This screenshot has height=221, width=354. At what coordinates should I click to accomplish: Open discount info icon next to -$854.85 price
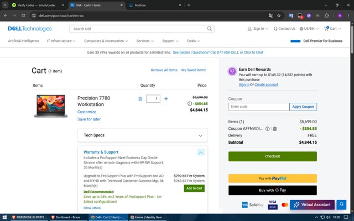point(190,103)
